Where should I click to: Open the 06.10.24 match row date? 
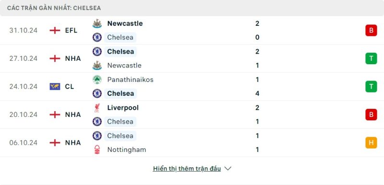[x=23, y=143]
